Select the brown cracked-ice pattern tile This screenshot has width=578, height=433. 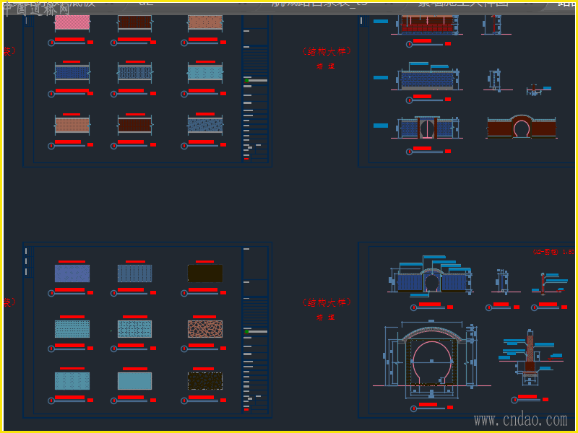[x=204, y=329]
